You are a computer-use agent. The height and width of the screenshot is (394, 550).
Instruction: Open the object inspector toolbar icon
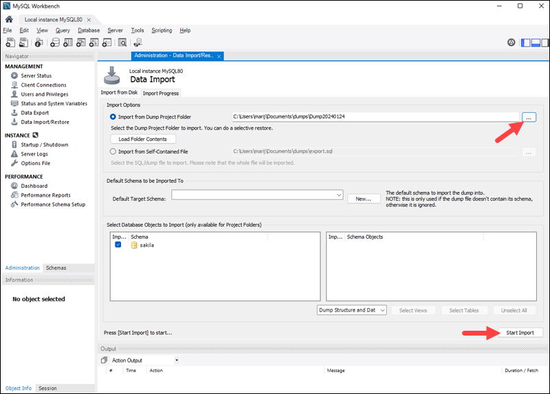(38, 43)
